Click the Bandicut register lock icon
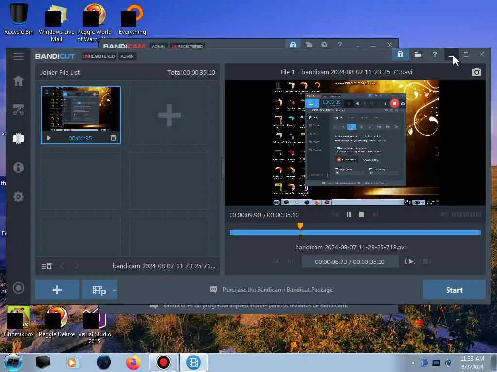The height and width of the screenshot is (372, 497). (x=400, y=54)
